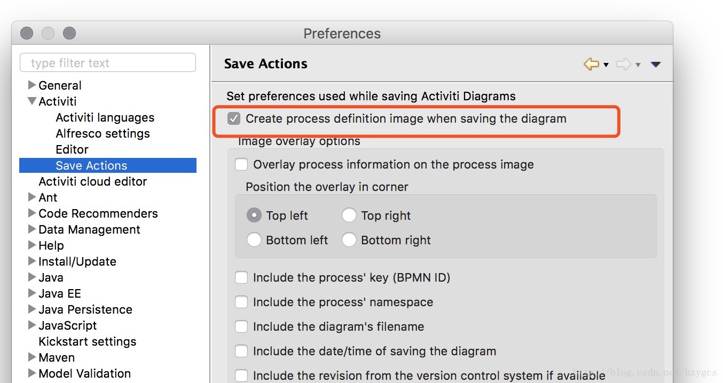Select the Top right radio button
This screenshot has width=723, height=383.
click(x=349, y=216)
